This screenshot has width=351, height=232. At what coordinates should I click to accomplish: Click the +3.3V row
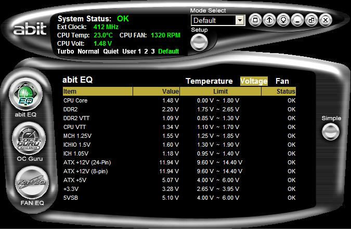click(179, 189)
